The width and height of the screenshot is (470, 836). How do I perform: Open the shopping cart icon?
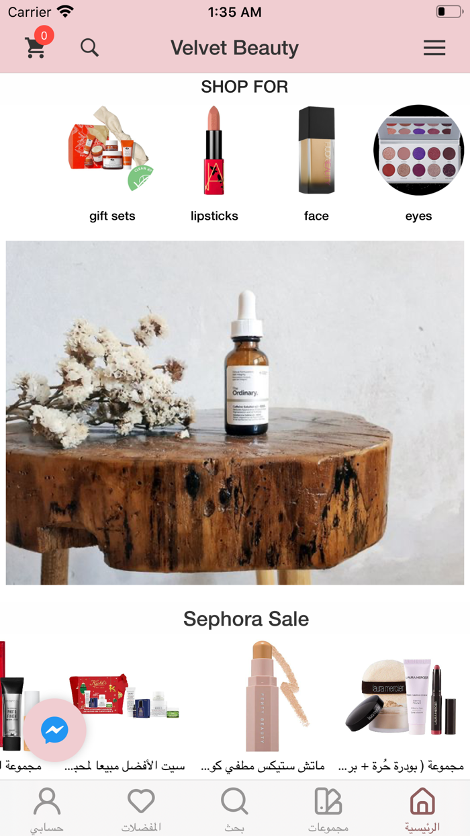tap(35, 48)
